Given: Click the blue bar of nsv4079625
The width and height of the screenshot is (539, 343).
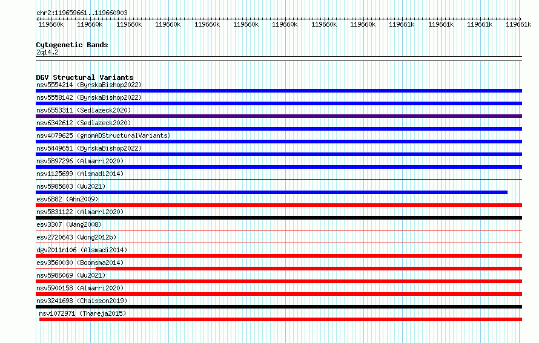Looking at the screenshot, I should (x=279, y=142).
